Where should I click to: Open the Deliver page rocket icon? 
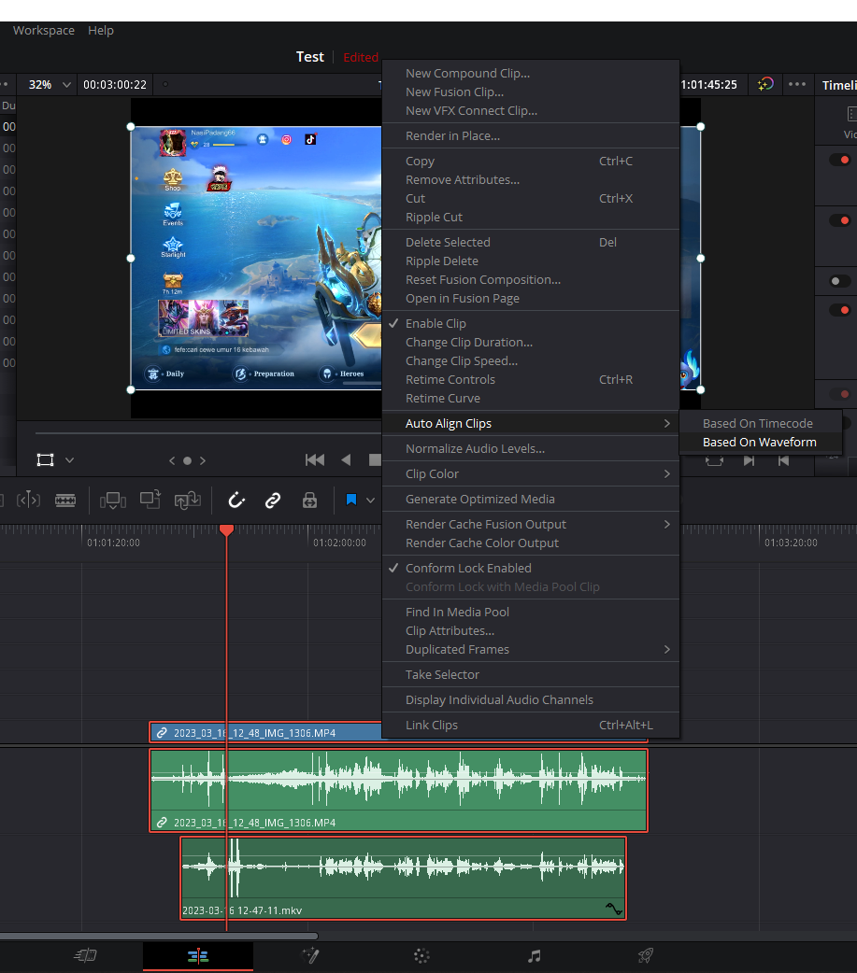point(646,955)
